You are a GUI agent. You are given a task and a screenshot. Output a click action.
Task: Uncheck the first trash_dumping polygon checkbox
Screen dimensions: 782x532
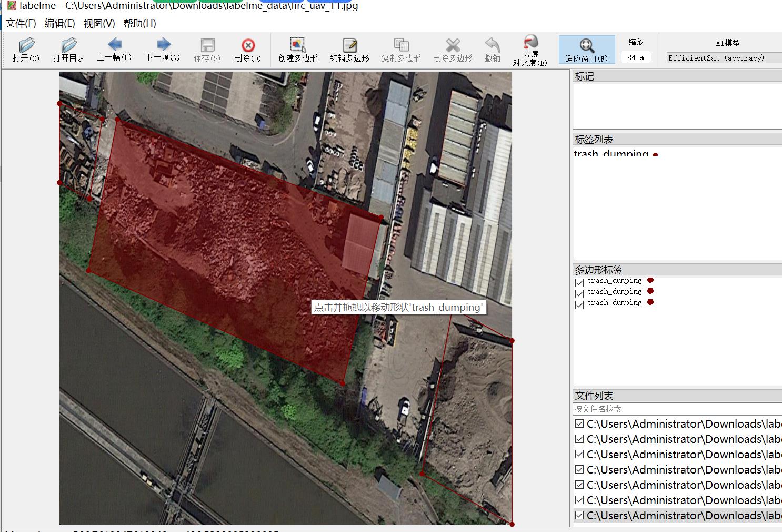[x=579, y=282]
